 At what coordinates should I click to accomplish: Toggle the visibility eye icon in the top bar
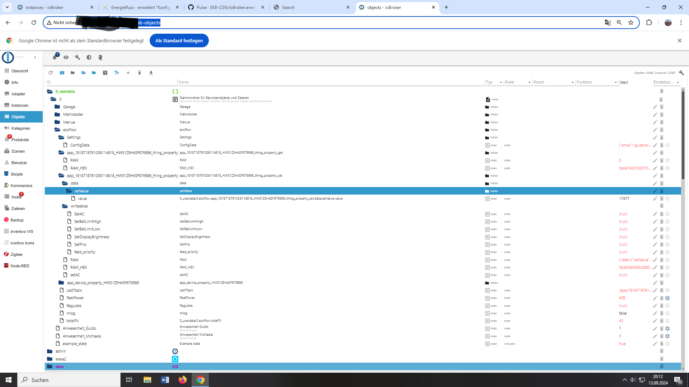pyautogui.click(x=66, y=57)
